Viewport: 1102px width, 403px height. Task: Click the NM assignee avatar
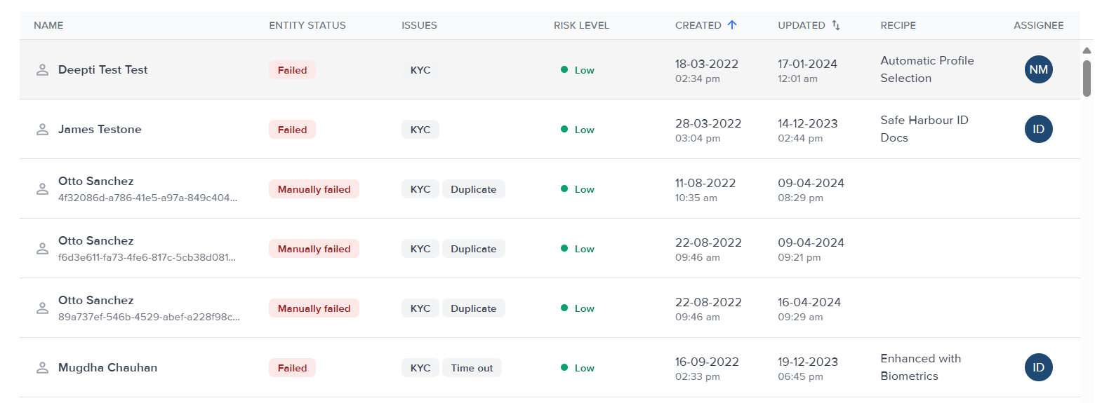pos(1038,69)
